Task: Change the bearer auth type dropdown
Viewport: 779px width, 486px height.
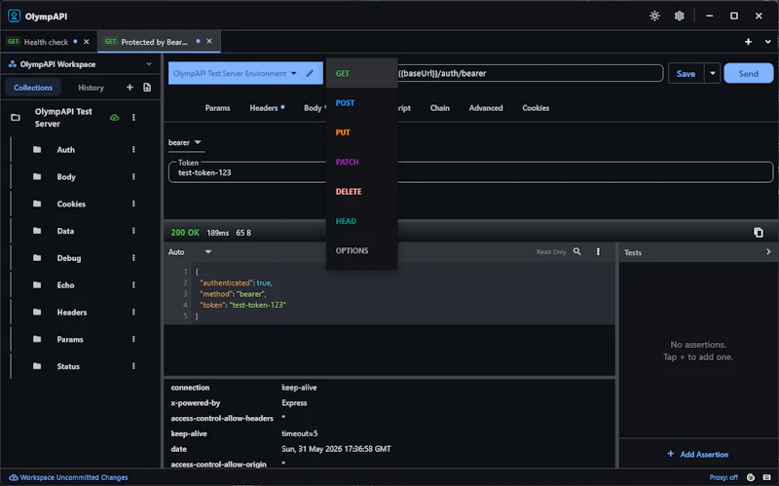Action: 185,142
